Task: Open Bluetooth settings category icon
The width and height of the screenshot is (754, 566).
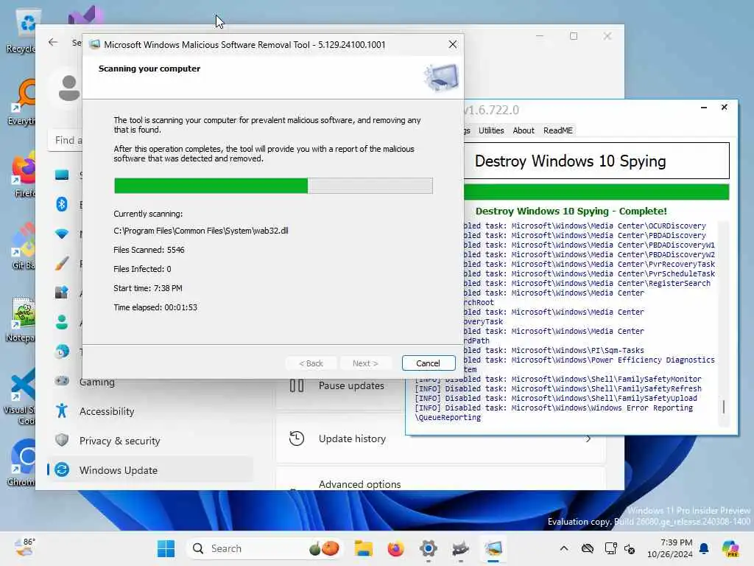Action: 62,205
